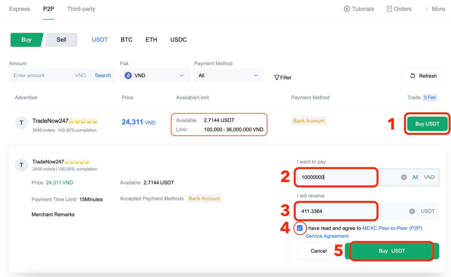Click the 0 Fee badge
The image size is (451, 277).
click(430, 97)
